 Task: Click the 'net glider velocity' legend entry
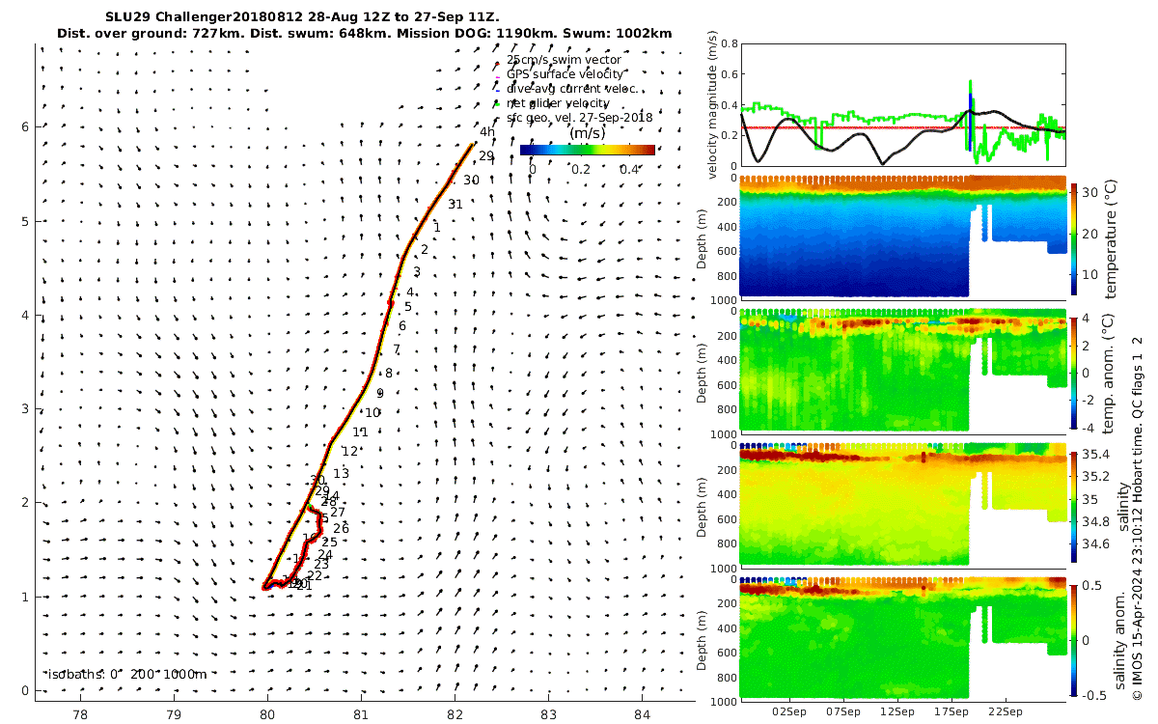558,103
